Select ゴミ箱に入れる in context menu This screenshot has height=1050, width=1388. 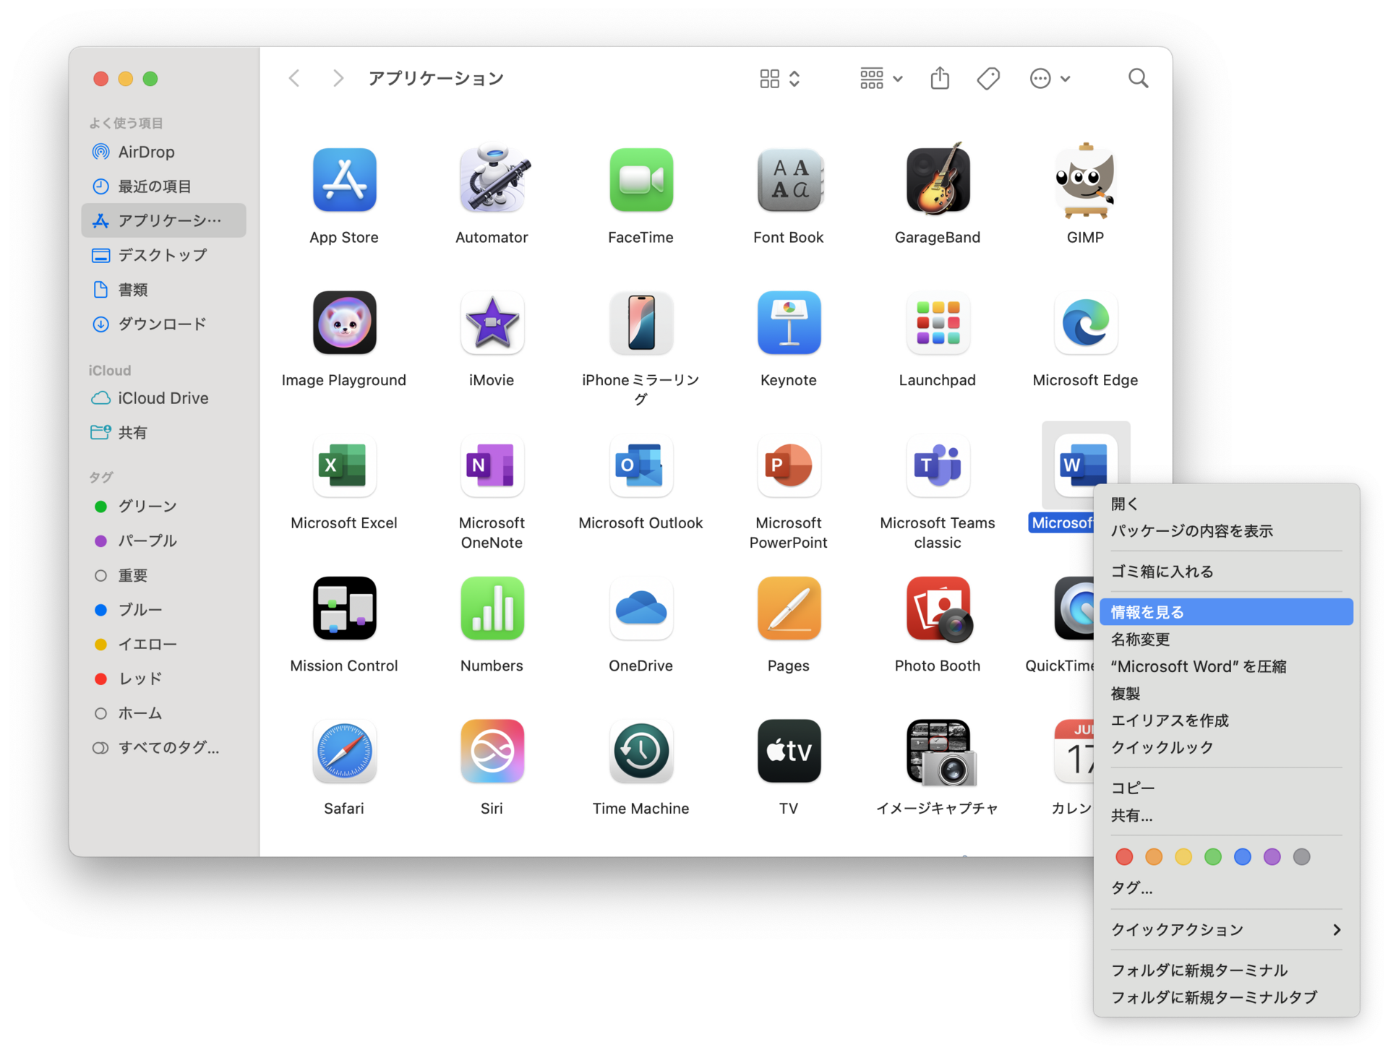[x=1226, y=572]
